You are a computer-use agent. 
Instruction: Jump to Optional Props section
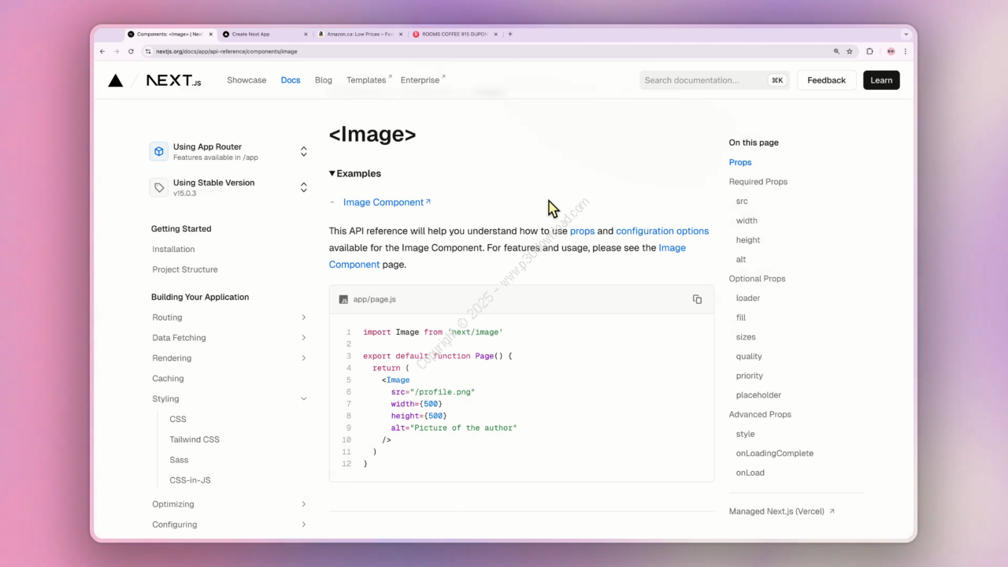coord(758,279)
